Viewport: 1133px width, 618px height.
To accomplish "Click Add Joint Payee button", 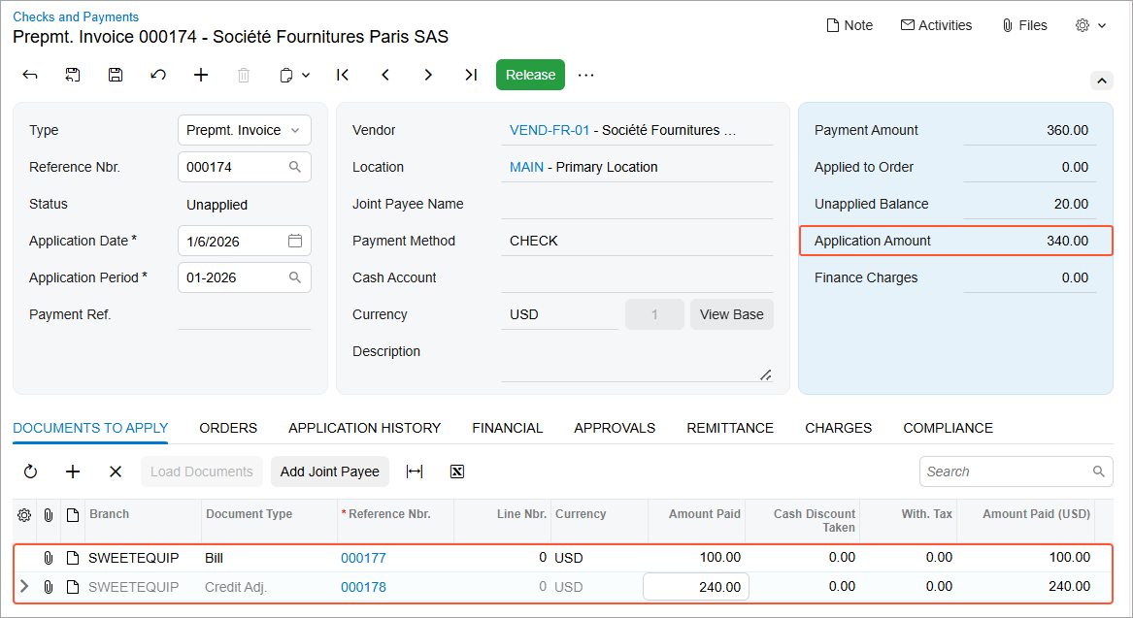I will click(329, 472).
